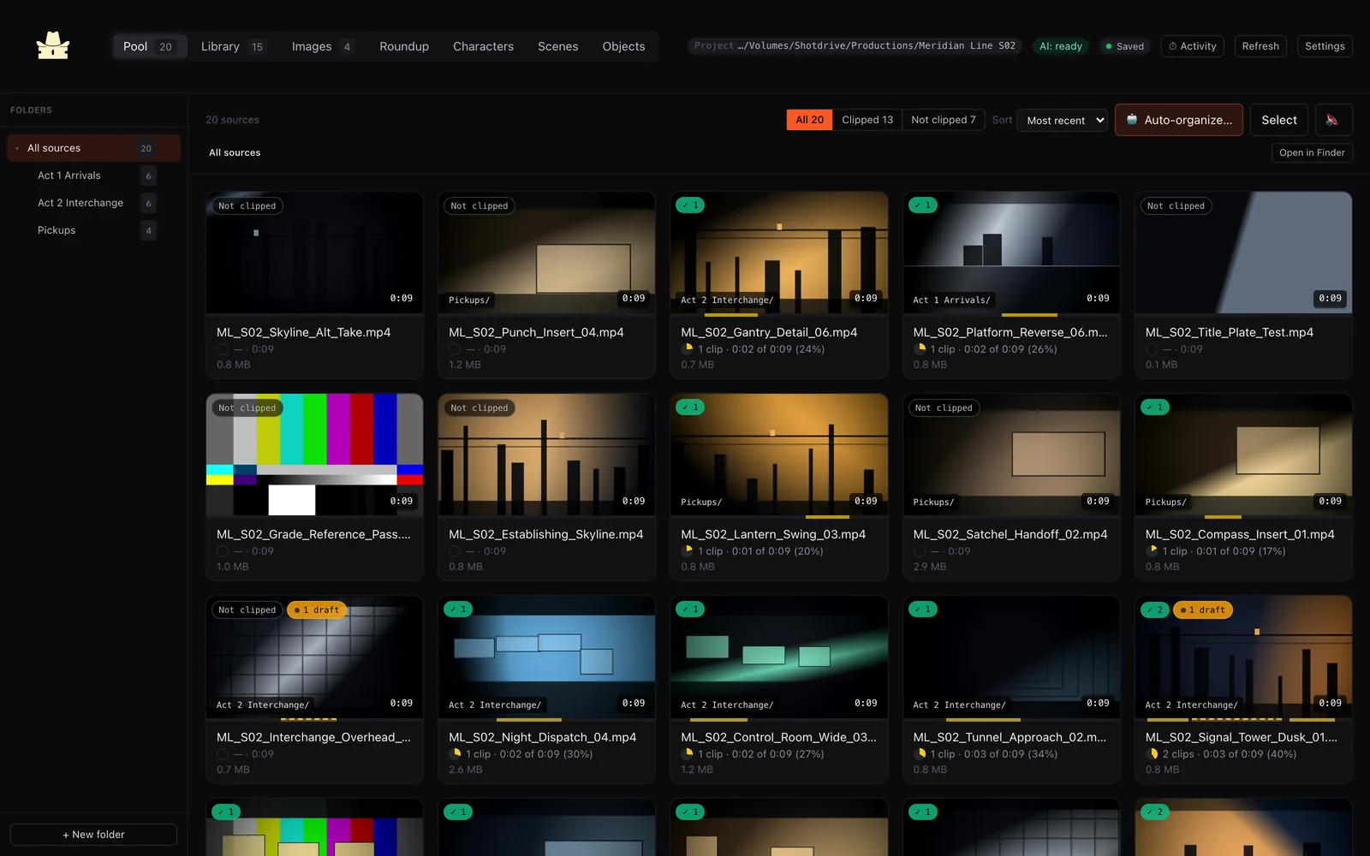Select the Pickups folder in sidebar
This screenshot has width=1370, height=856.
93,230
